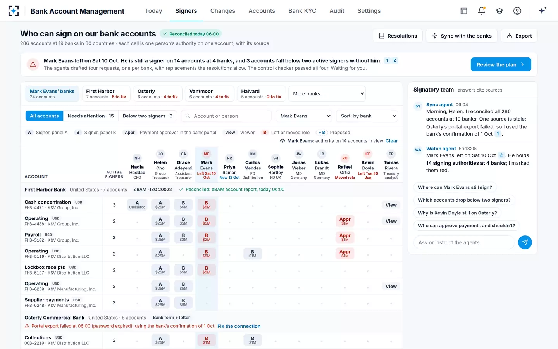Image resolution: width=558 pixels, height=349 pixels.
Task: Select the All accounts filter
Action: [44, 116]
